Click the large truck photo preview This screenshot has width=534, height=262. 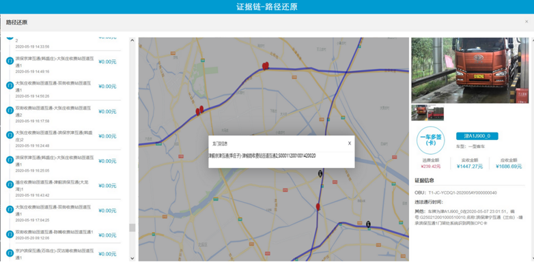(x=470, y=70)
